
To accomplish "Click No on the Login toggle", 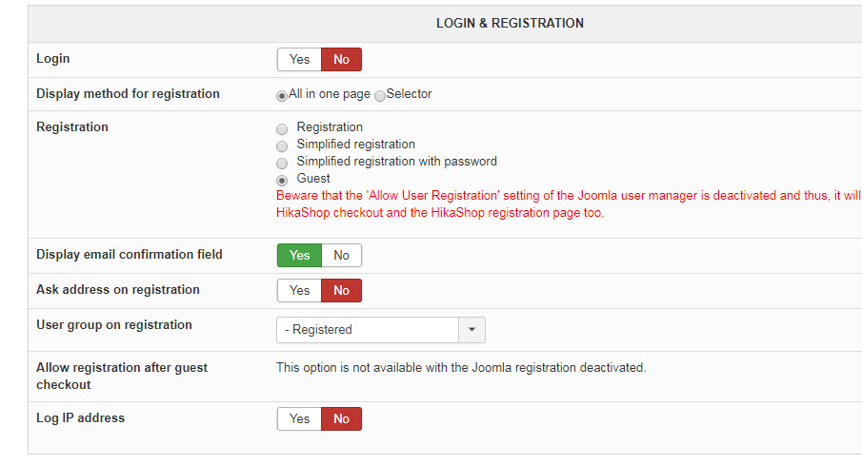I will pyautogui.click(x=341, y=60).
